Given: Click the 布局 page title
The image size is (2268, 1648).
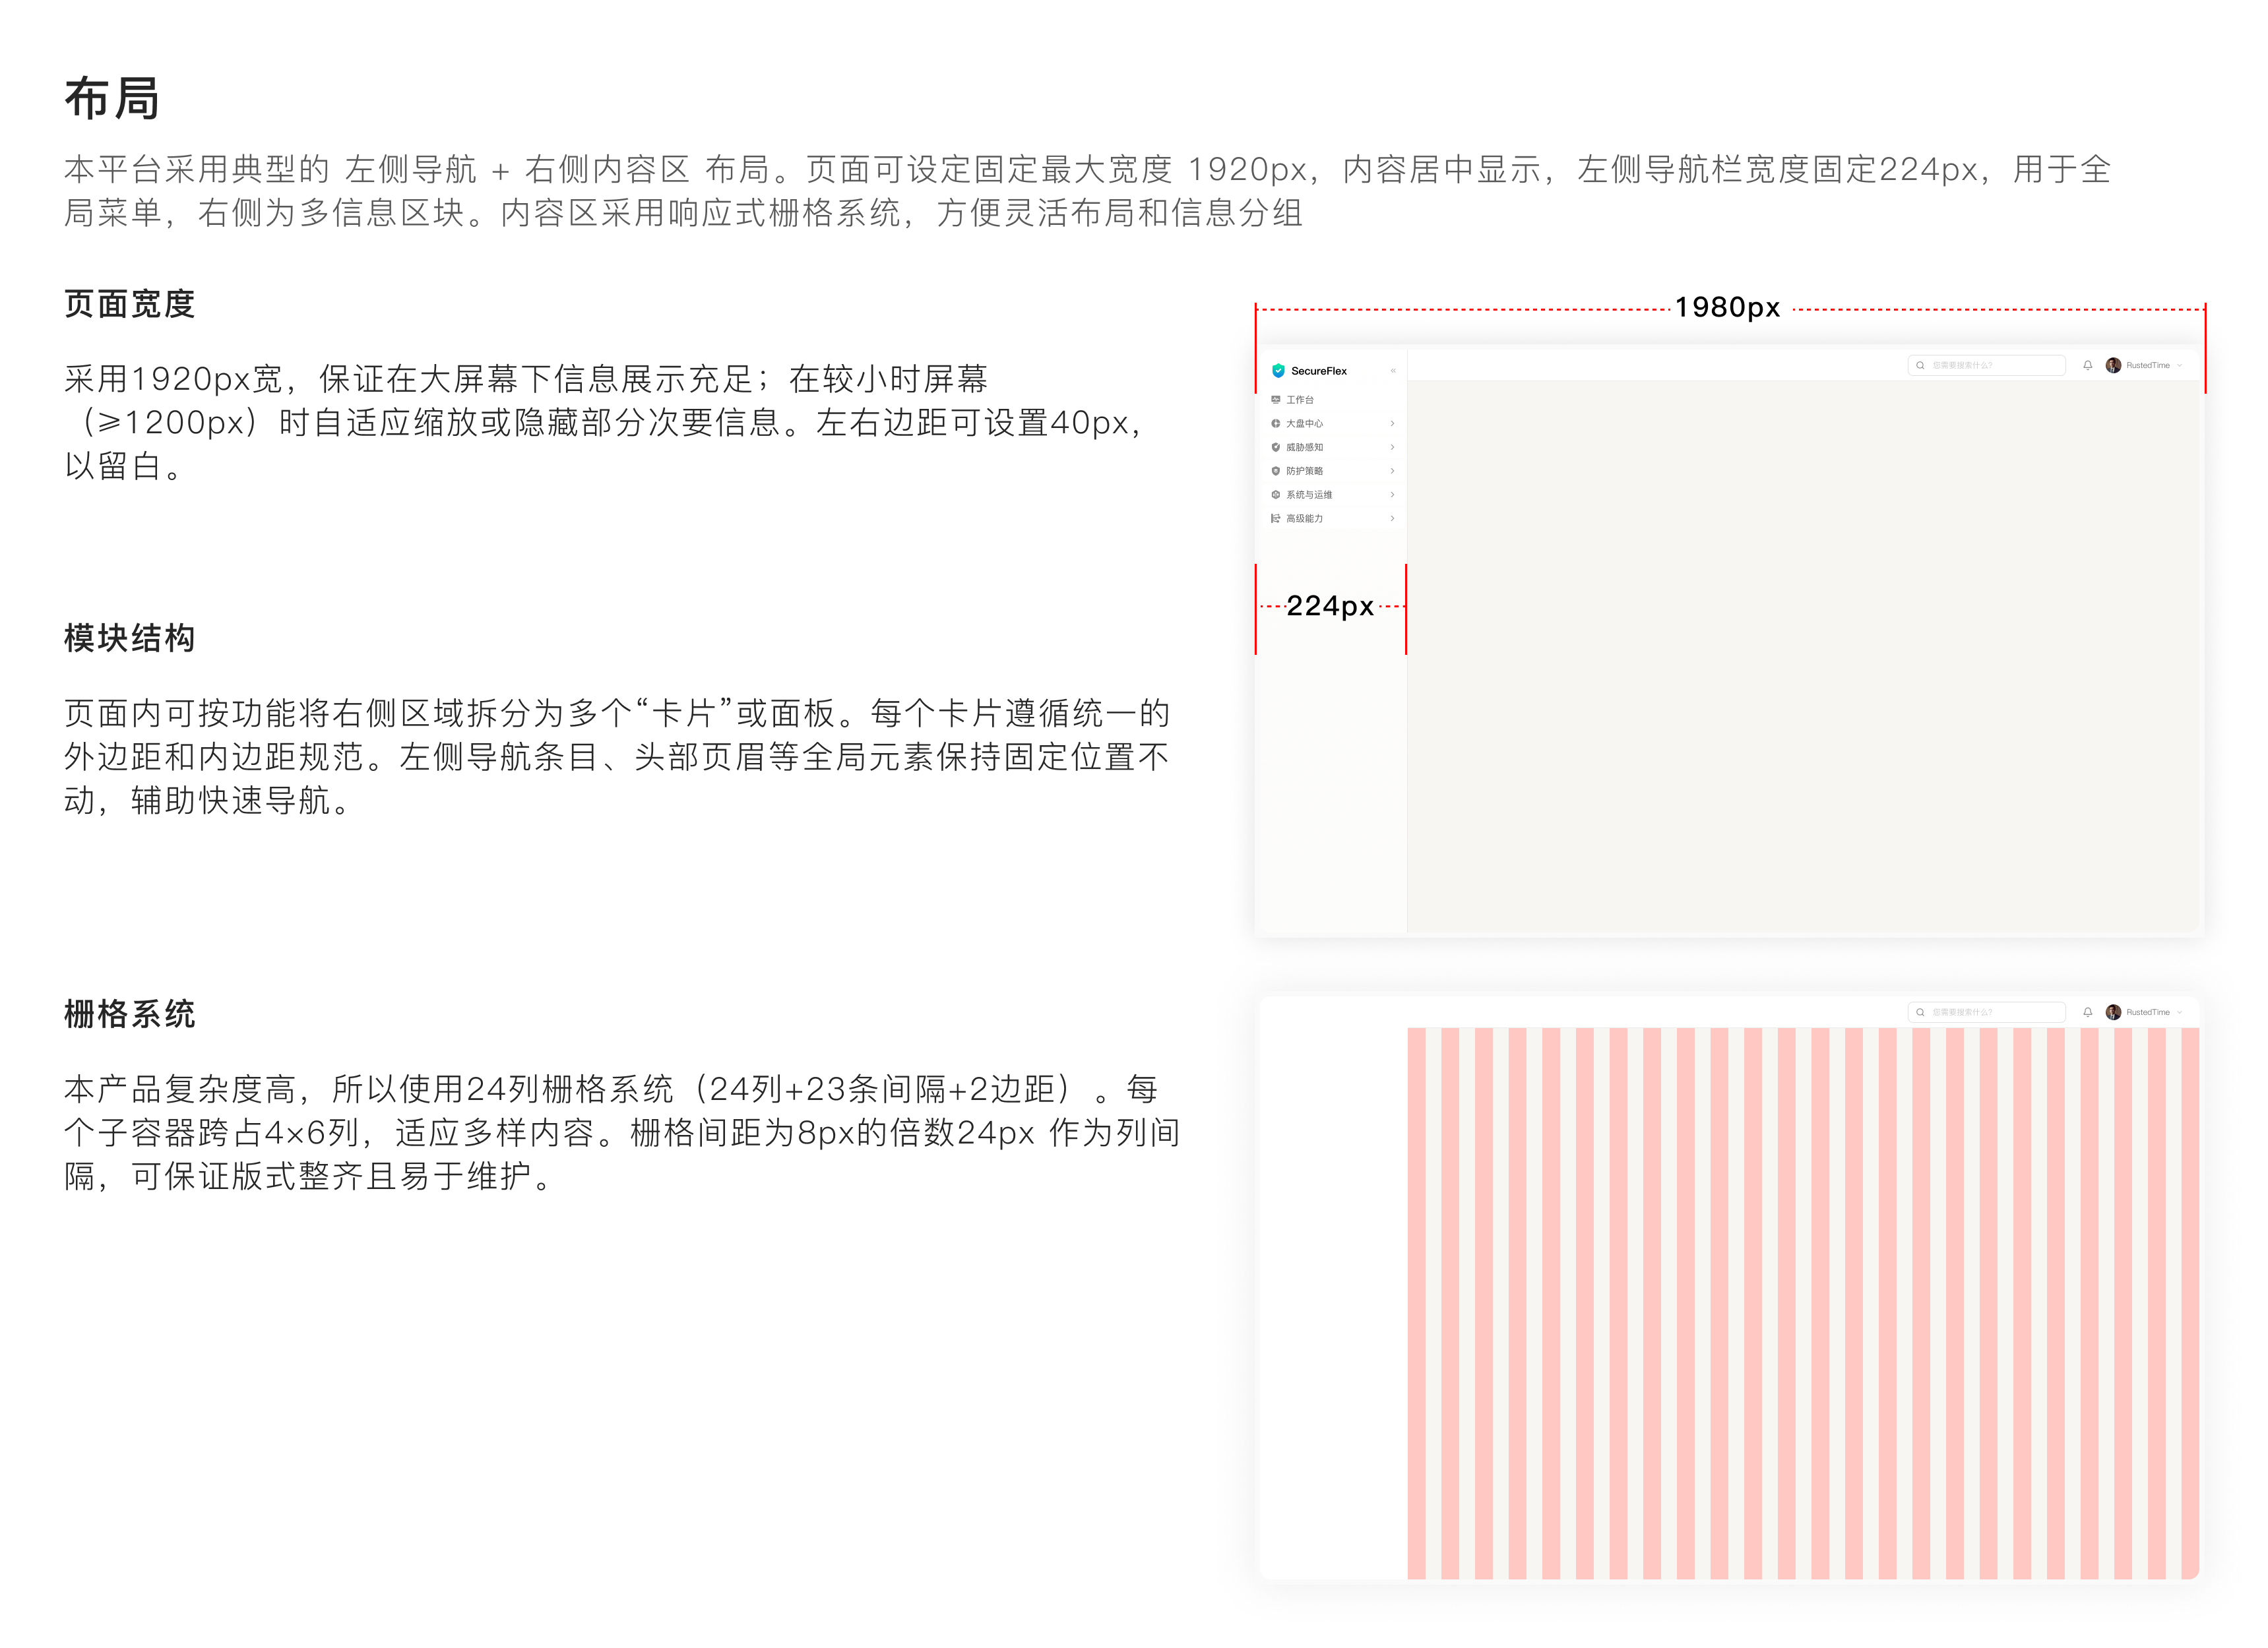Looking at the screenshot, I should (112, 99).
